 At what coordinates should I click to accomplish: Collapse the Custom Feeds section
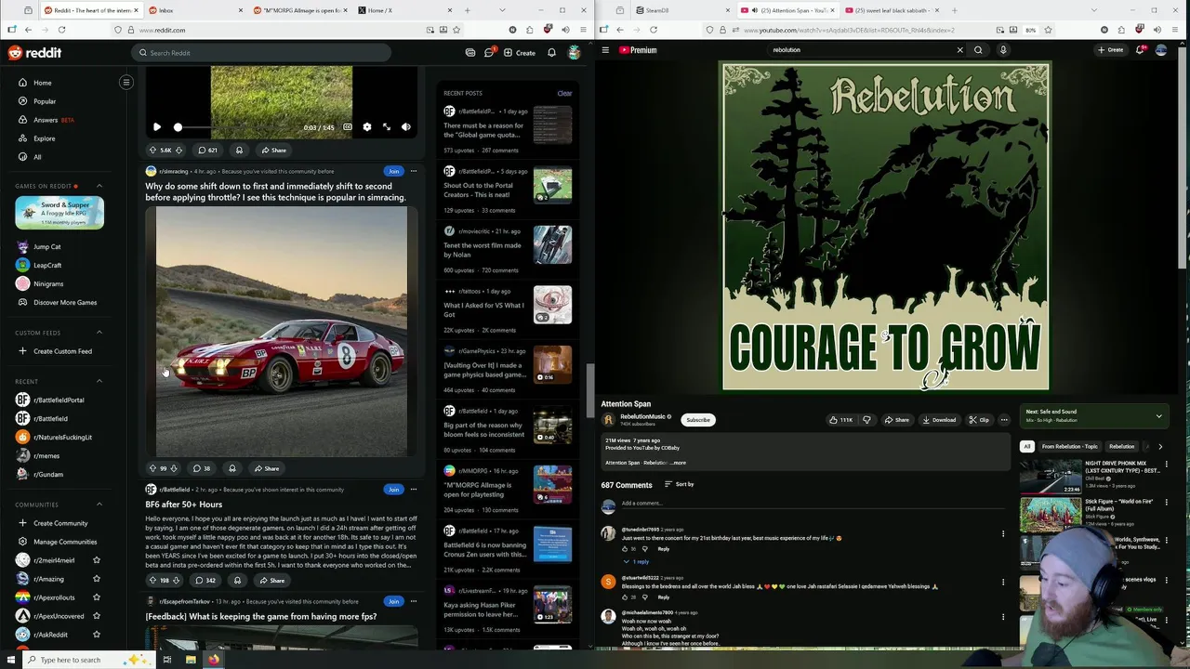coord(99,333)
